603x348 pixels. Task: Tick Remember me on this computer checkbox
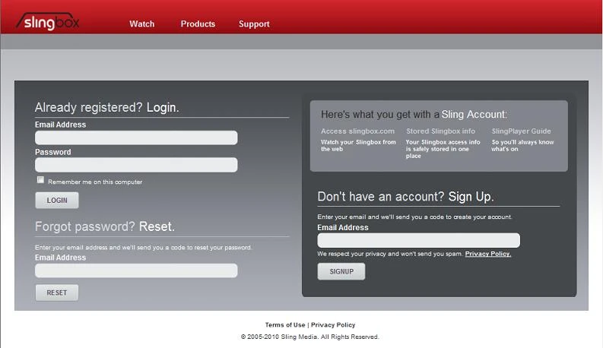point(40,180)
